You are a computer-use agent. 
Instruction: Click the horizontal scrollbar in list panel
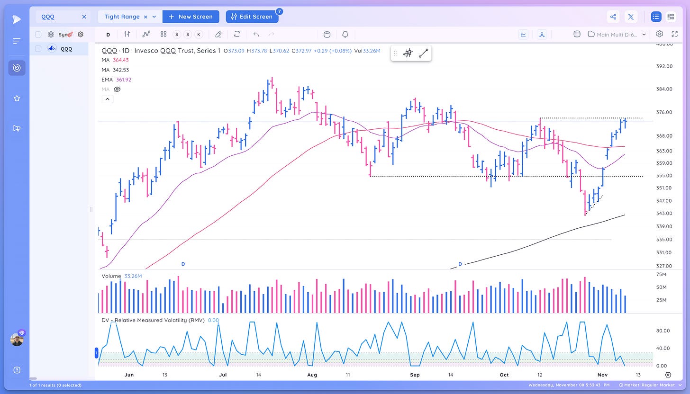click(x=33, y=378)
